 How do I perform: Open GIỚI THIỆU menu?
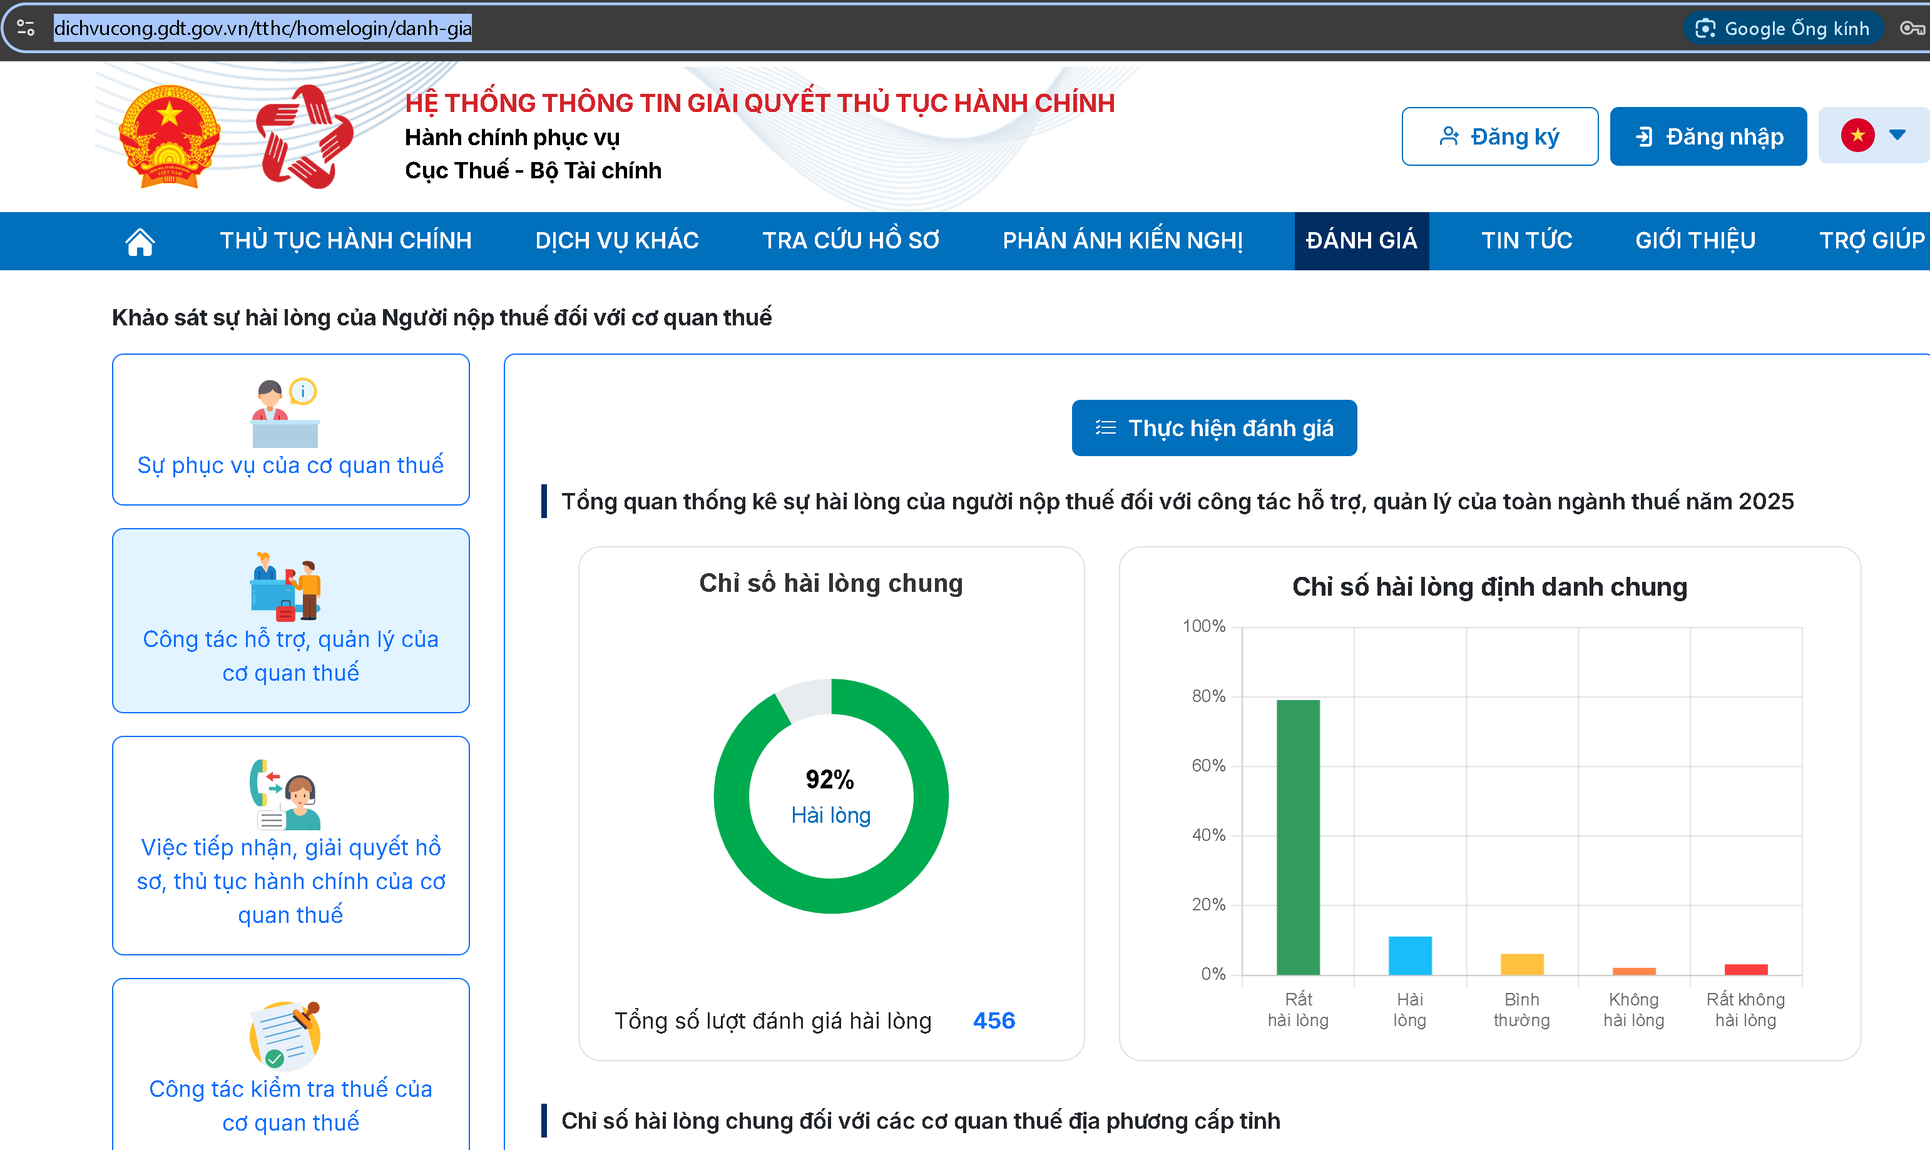[x=1695, y=241]
